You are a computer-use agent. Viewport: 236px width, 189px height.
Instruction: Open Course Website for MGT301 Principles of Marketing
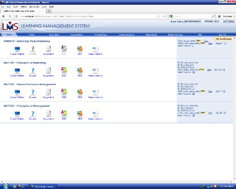[x=17, y=72]
